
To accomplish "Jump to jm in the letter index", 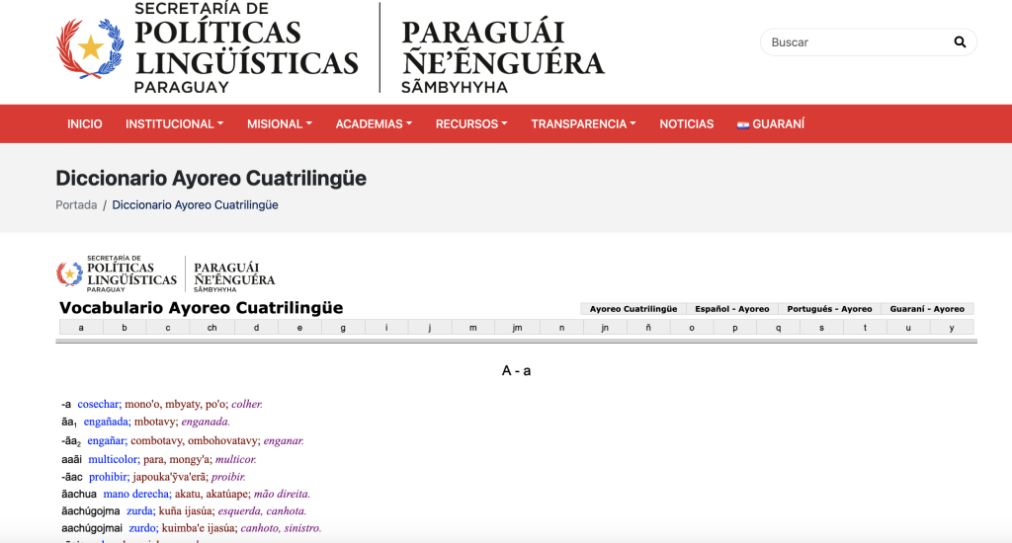I will coord(517,328).
